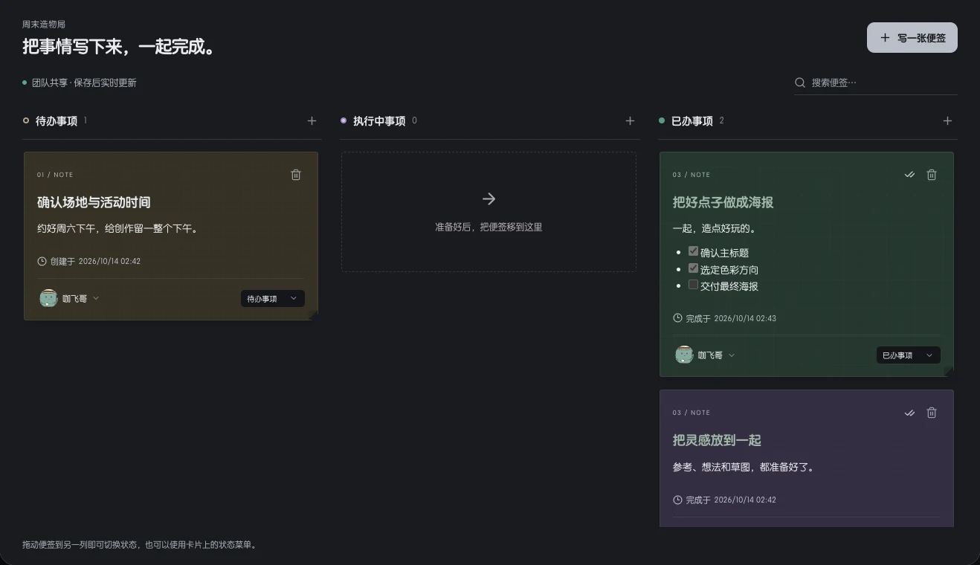980x565 pixels.
Task: Click the clock icon beside 创建于 2026/10/14 02:42
Action: click(x=42, y=261)
